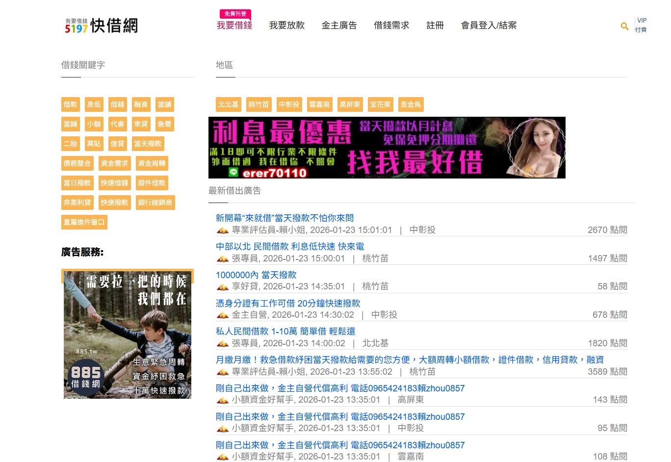Viewport: 671px width, 462px height.
Task: Filter by the 澎金馬 region tag
Action: 411,104
